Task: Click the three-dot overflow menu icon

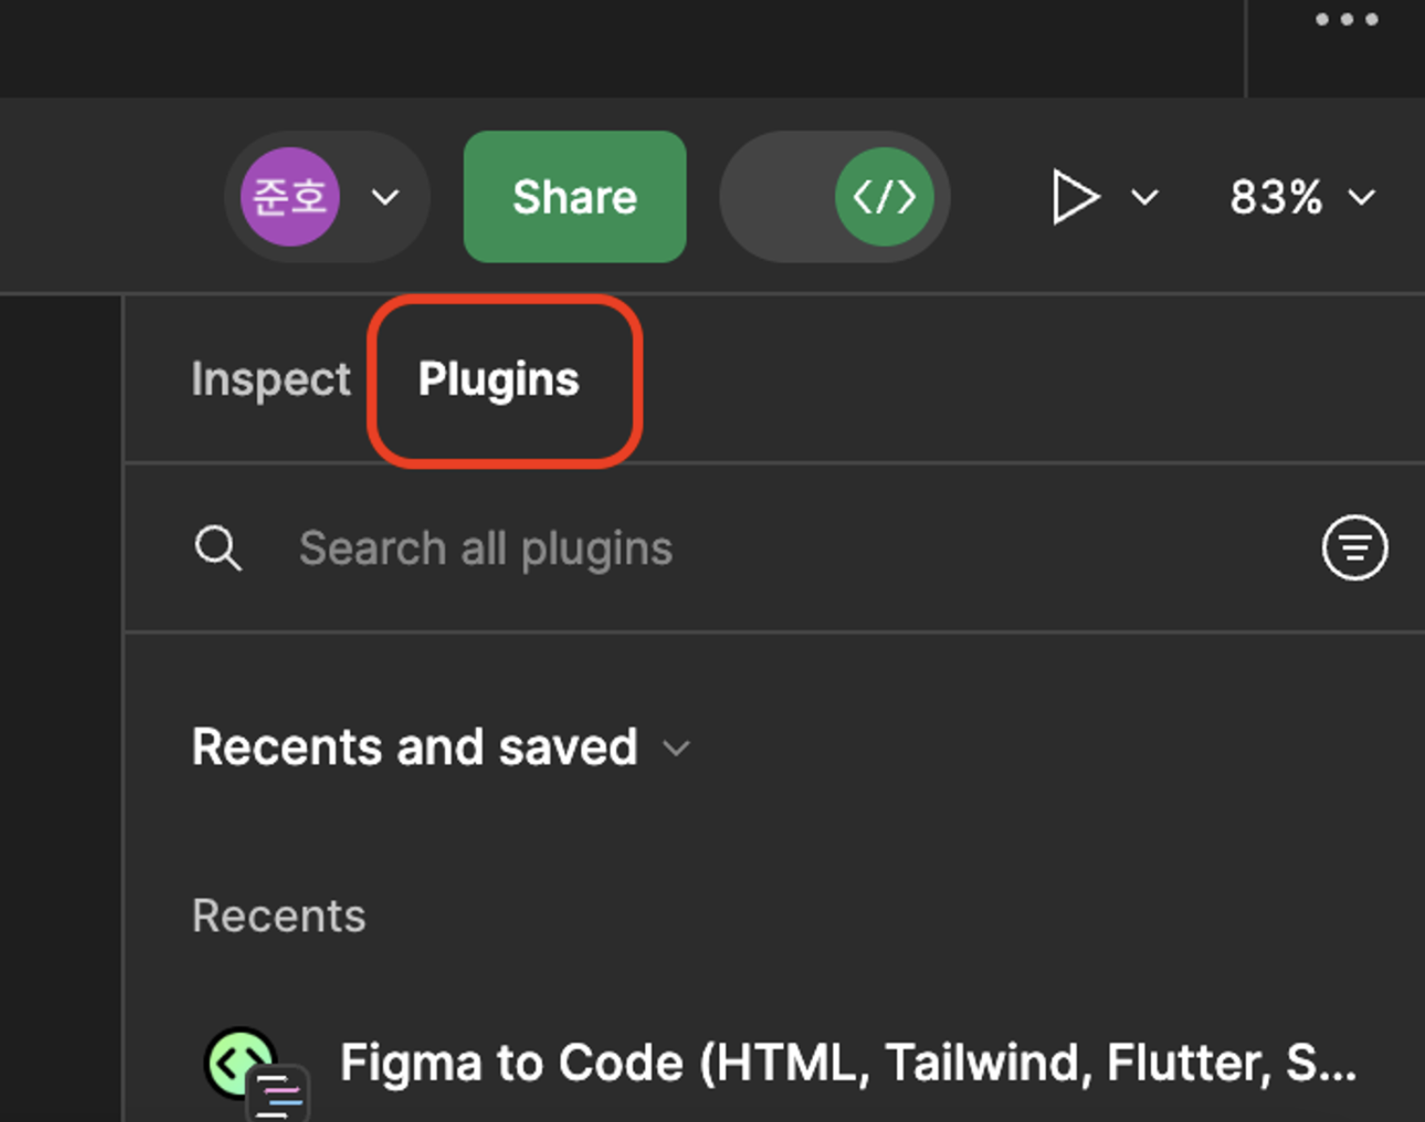Action: pyautogui.click(x=1346, y=19)
